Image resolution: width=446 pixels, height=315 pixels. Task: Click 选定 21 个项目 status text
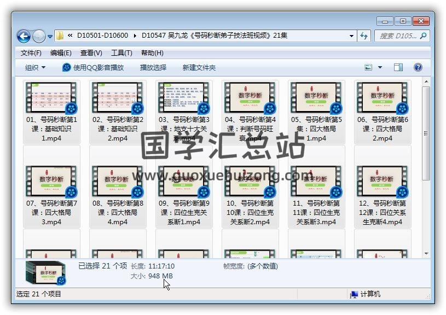click(x=39, y=294)
